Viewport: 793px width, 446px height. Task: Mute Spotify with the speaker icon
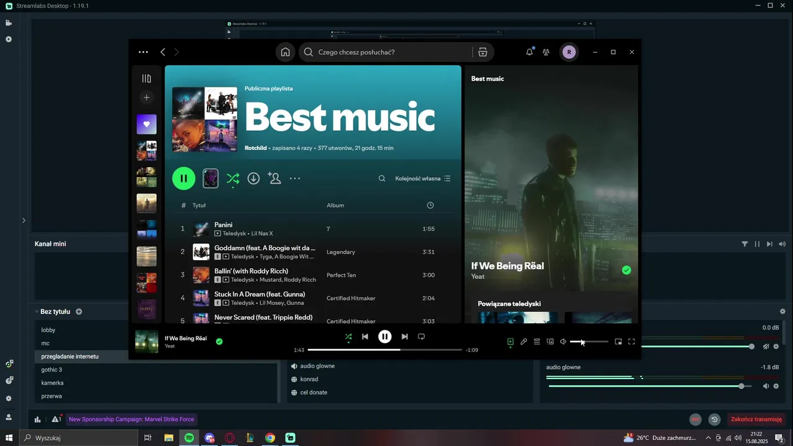pos(563,341)
